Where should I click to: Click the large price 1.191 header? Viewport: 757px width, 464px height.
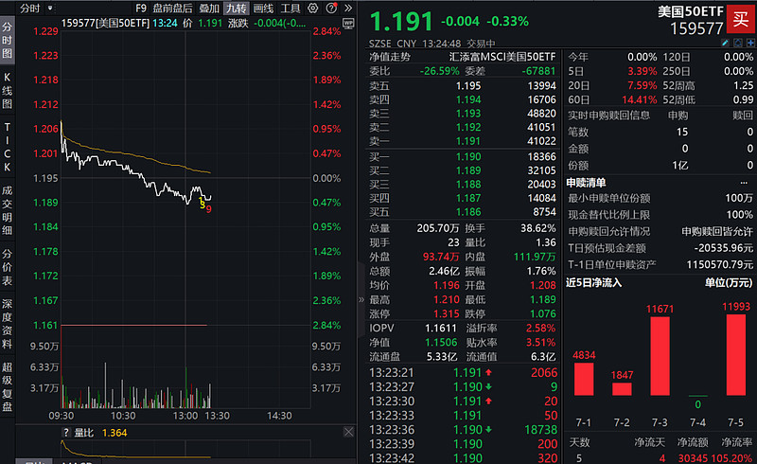[x=400, y=22]
